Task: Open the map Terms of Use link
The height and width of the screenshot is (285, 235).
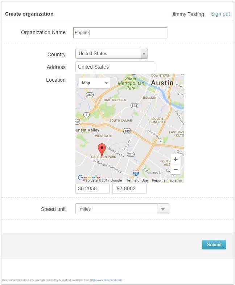Action: [137, 180]
